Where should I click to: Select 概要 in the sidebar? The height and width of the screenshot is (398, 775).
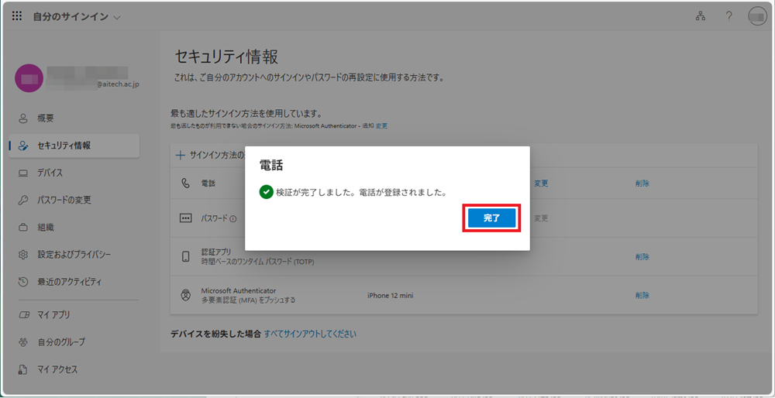[x=46, y=118]
